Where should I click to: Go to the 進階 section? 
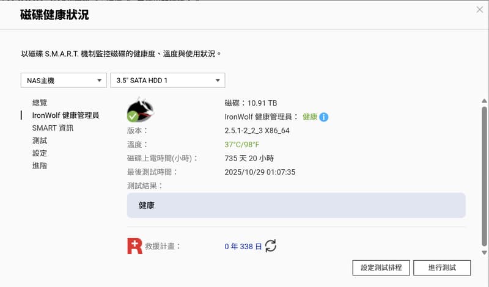point(40,165)
